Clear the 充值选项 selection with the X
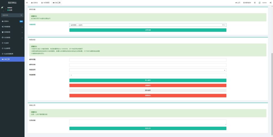The image size is (273, 137). (223, 25)
